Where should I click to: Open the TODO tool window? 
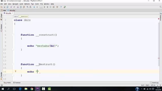[x=7, y=83]
